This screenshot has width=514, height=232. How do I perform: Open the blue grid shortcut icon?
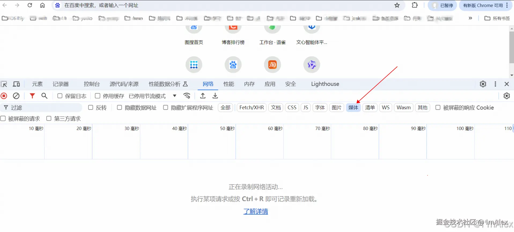point(194,65)
